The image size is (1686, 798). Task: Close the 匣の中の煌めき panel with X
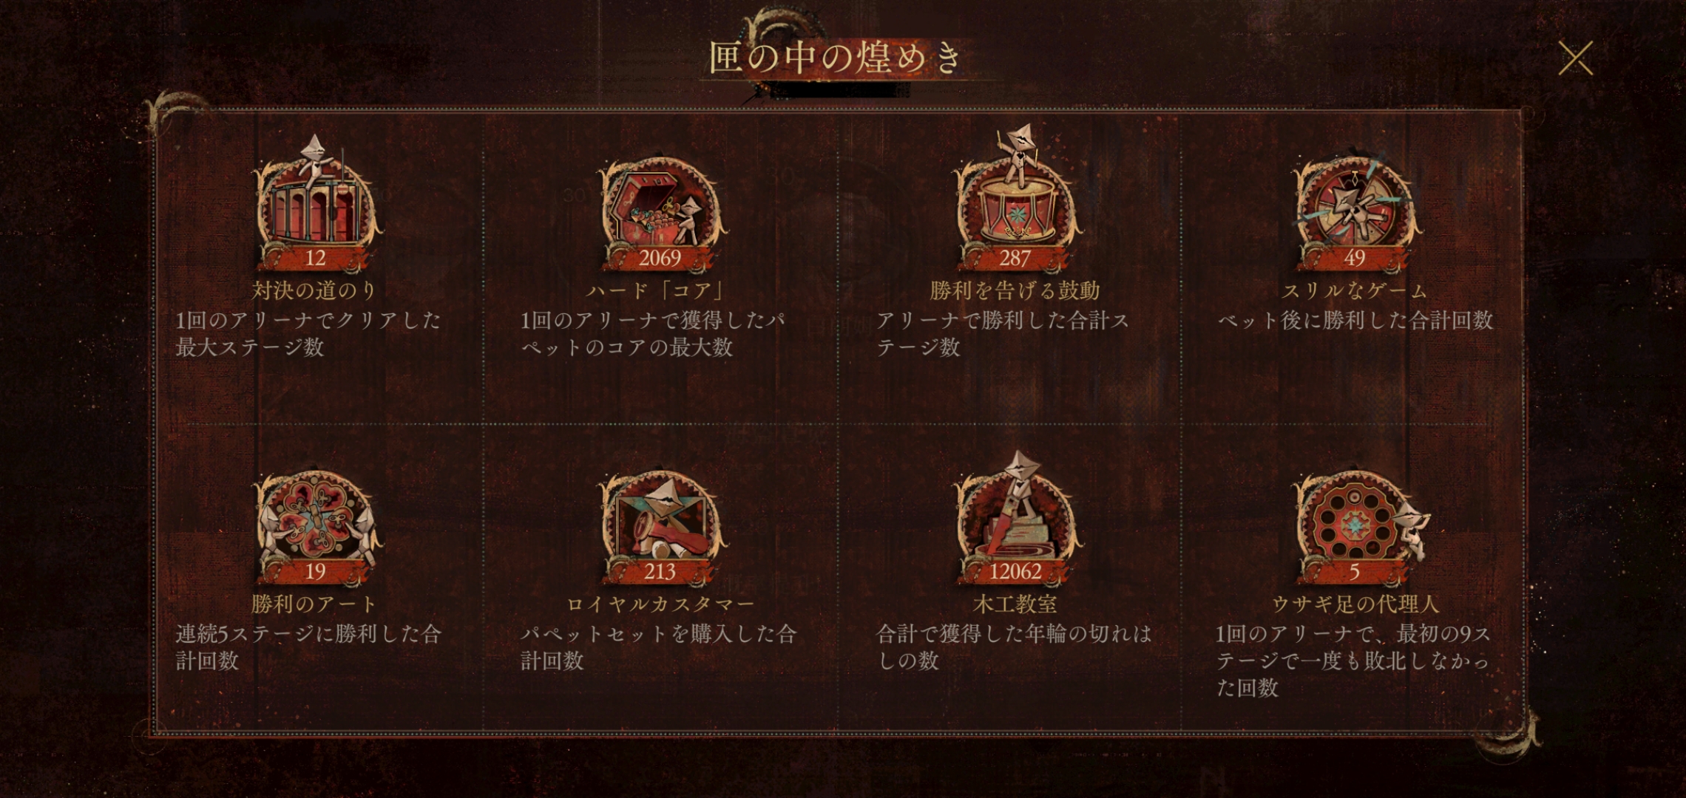pyautogui.click(x=1575, y=58)
